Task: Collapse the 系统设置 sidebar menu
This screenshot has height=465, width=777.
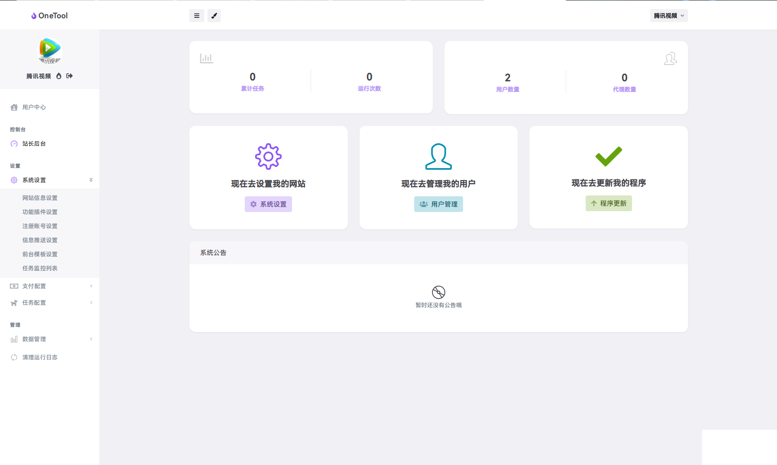Action: point(50,180)
